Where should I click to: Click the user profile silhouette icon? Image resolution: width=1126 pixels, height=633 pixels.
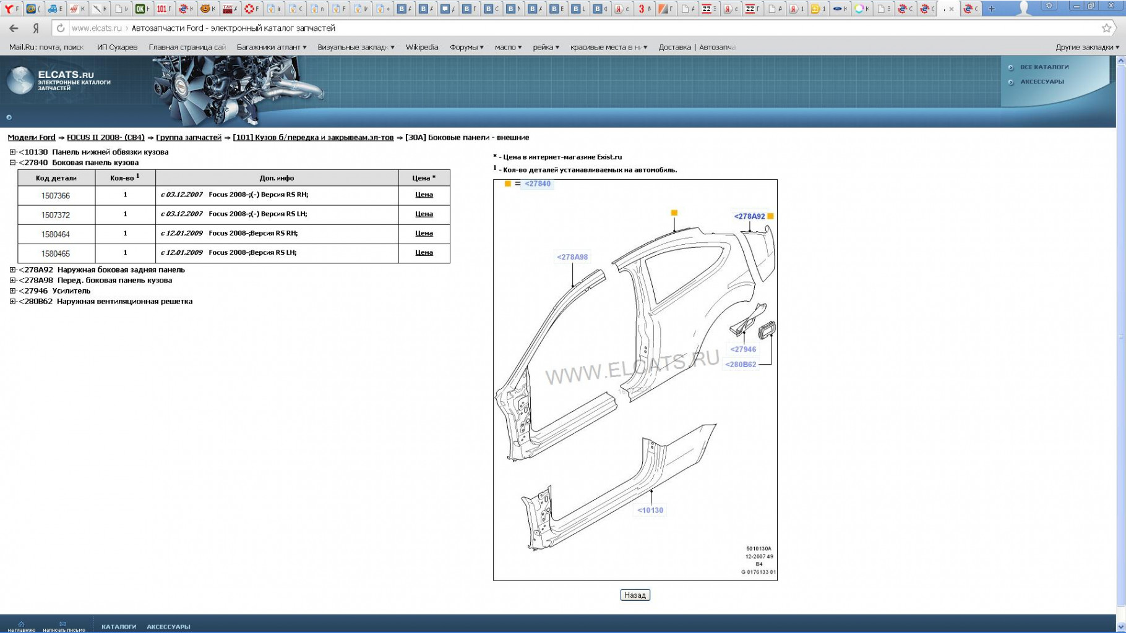[1025, 8]
